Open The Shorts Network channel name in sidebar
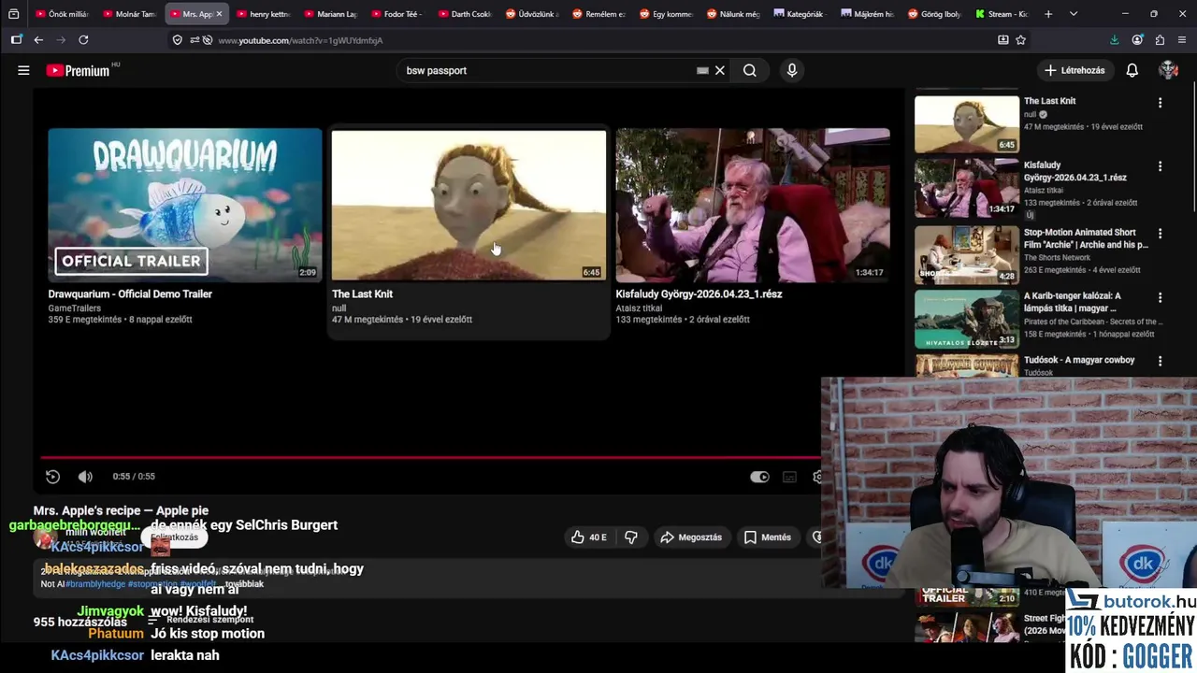The width and height of the screenshot is (1197, 673). pos(1058,258)
